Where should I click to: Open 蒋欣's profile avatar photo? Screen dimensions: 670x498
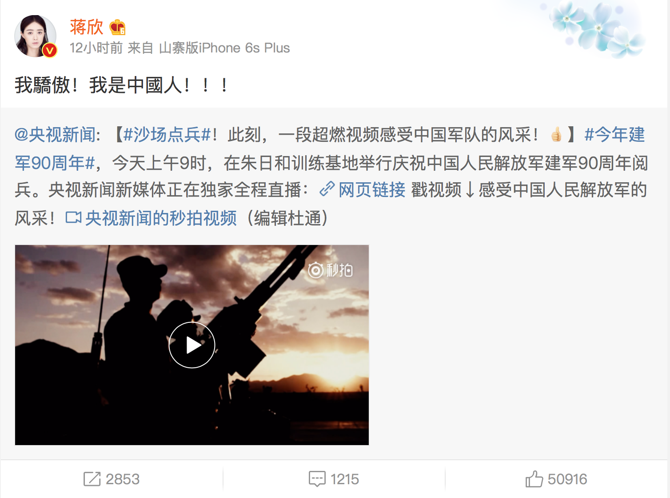pyautogui.click(x=35, y=36)
